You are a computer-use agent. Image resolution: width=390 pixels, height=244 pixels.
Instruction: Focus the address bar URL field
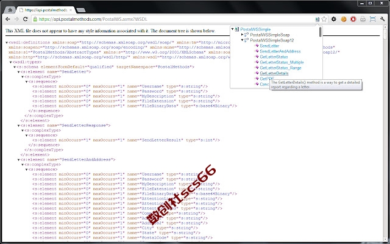coord(174,19)
